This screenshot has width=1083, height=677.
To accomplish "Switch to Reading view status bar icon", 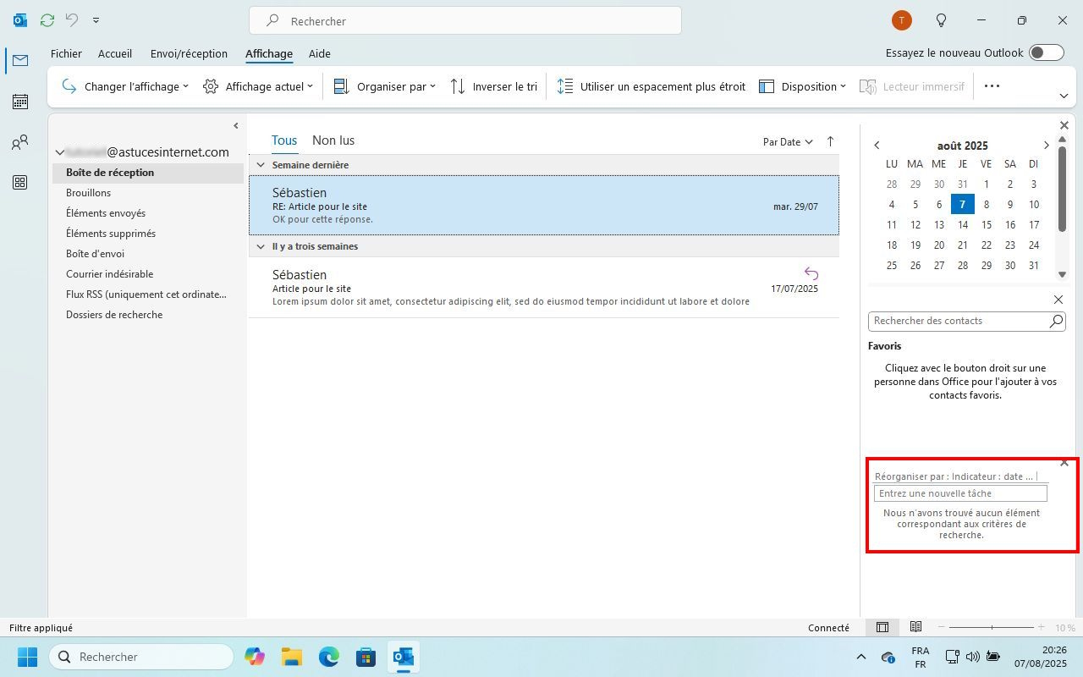I will coord(915,627).
